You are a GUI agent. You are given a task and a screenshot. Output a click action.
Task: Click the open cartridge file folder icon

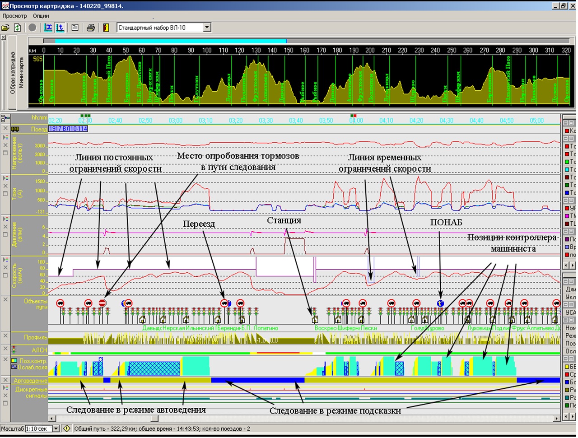(5, 28)
